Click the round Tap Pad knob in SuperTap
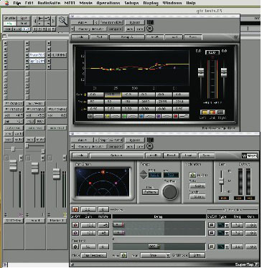This screenshot has width=262, height=268. click(x=170, y=192)
